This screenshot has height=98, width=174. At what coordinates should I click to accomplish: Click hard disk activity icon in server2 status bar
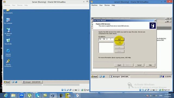click(x=140, y=90)
